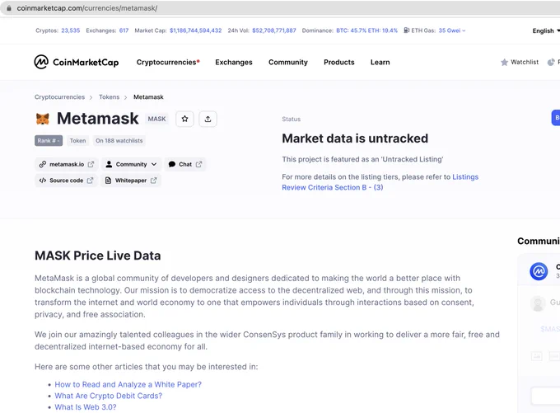The width and height of the screenshot is (560, 413).
Task: Open the Community nav menu
Action: tap(288, 62)
